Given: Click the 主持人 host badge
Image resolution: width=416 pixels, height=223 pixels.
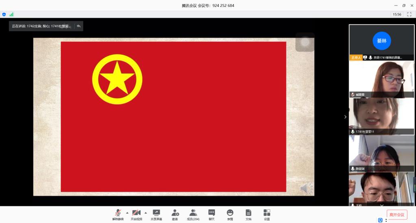Looking at the screenshot, I should tap(356, 58).
